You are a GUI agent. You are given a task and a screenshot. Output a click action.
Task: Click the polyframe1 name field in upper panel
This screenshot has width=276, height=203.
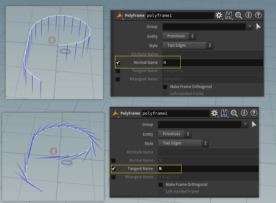(x=180, y=16)
